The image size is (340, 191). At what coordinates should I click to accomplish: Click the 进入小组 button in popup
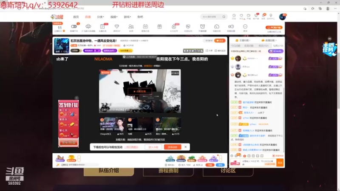(x=153, y=147)
